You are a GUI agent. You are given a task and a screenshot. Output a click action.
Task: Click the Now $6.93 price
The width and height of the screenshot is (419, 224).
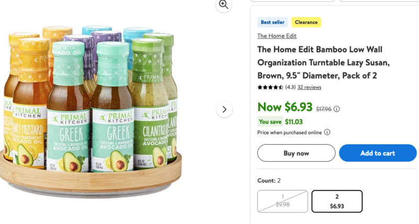[x=285, y=107]
